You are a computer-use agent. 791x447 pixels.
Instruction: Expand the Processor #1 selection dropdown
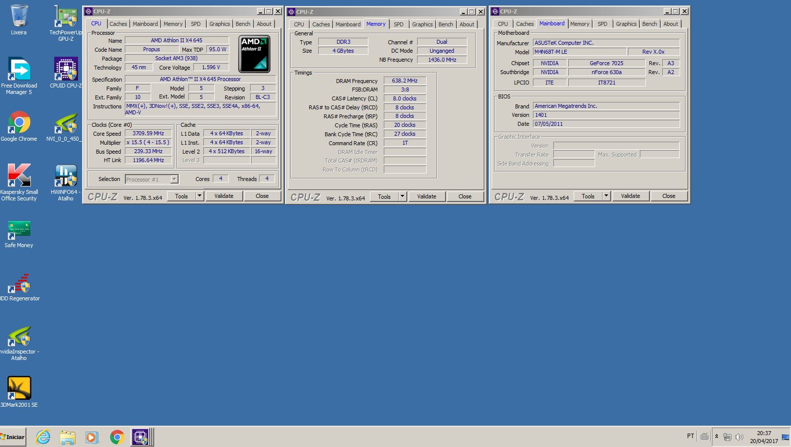pos(174,179)
